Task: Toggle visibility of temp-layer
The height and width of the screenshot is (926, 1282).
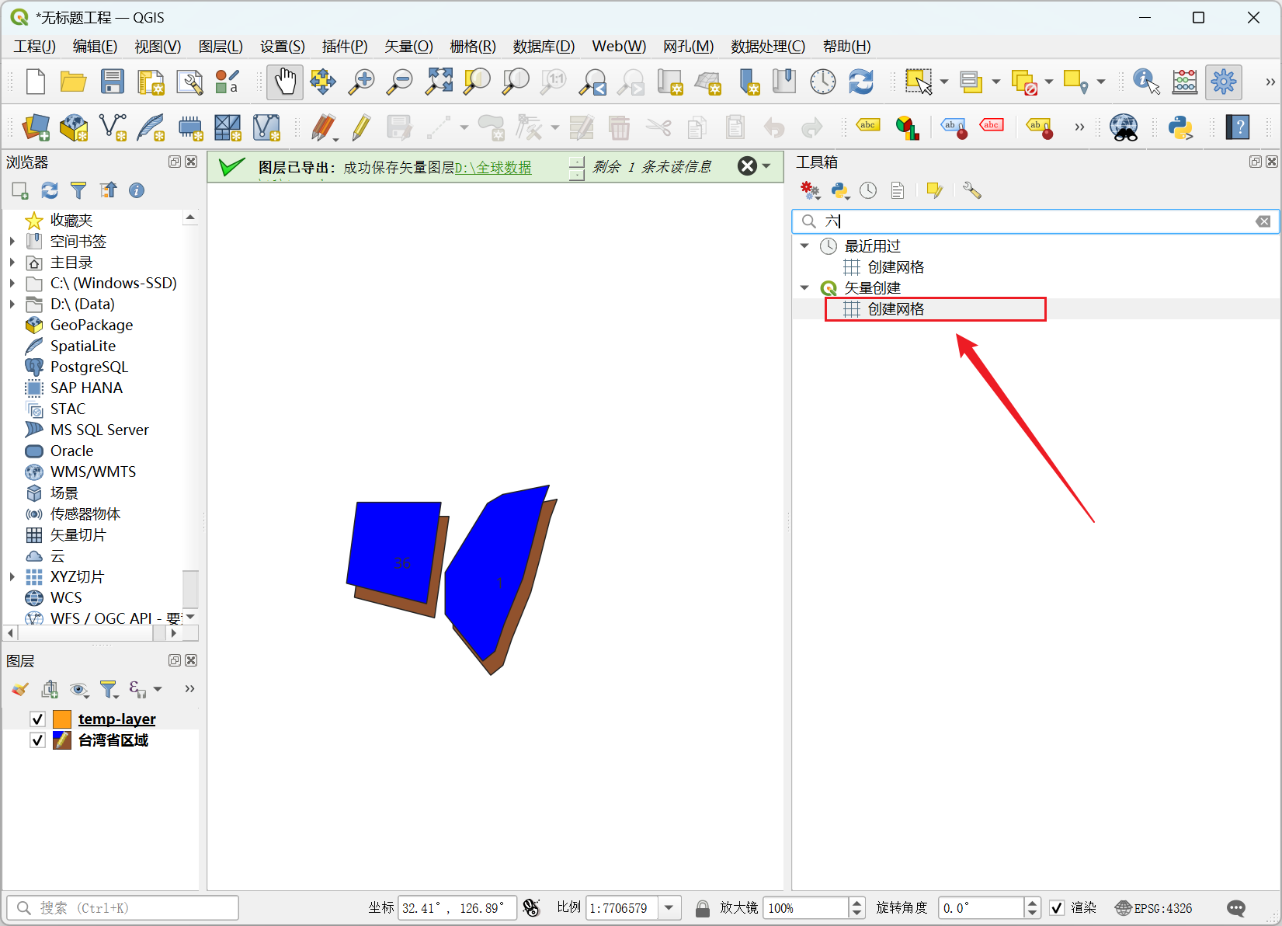Action: tap(37, 719)
